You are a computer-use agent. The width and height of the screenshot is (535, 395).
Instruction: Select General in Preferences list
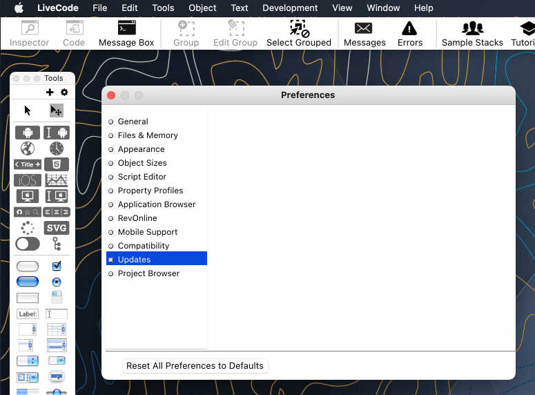tap(157, 122)
